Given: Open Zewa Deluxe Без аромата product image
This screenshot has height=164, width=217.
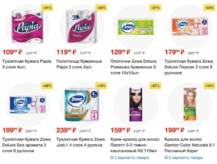Looking at the screenshot, I should (28, 105).
